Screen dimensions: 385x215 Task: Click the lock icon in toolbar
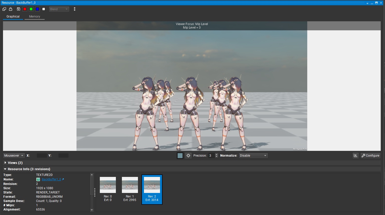pos(11,9)
